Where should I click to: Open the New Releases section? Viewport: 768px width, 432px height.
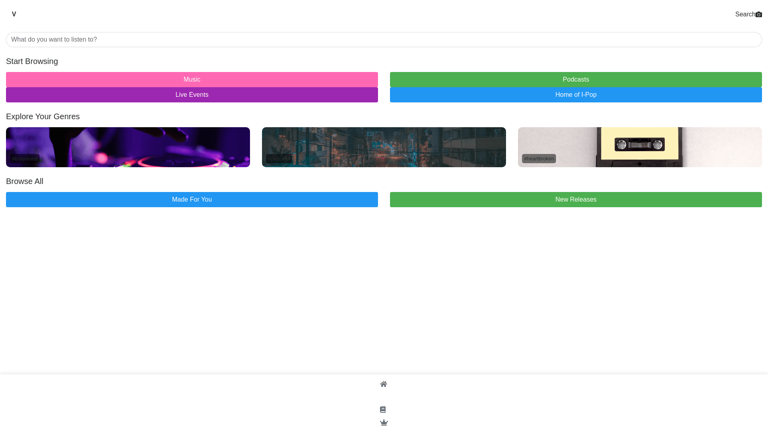coord(576,200)
